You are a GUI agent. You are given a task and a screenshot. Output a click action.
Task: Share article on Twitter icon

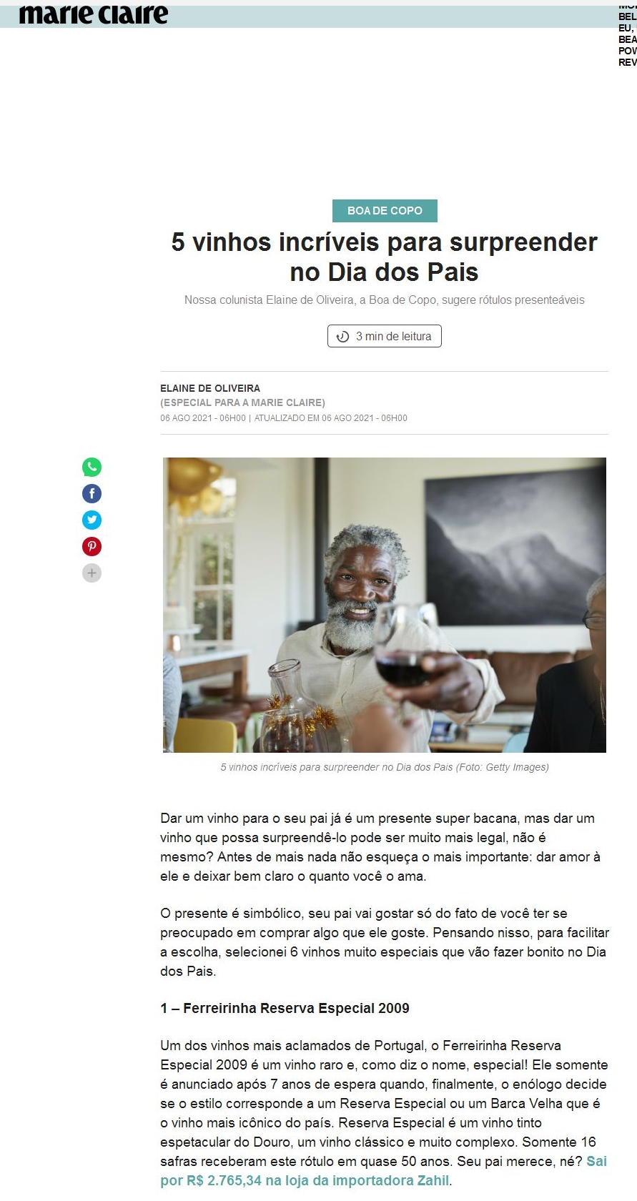[x=92, y=520]
